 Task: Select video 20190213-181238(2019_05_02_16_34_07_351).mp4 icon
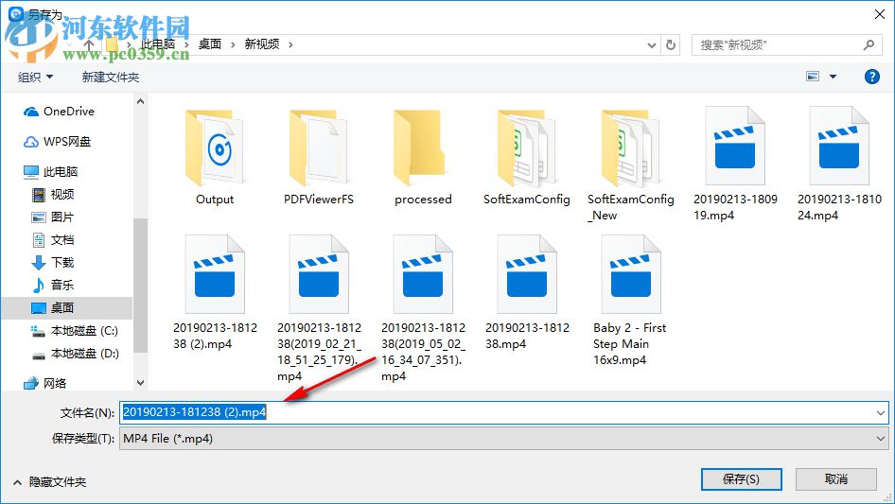pyautogui.click(x=423, y=274)
